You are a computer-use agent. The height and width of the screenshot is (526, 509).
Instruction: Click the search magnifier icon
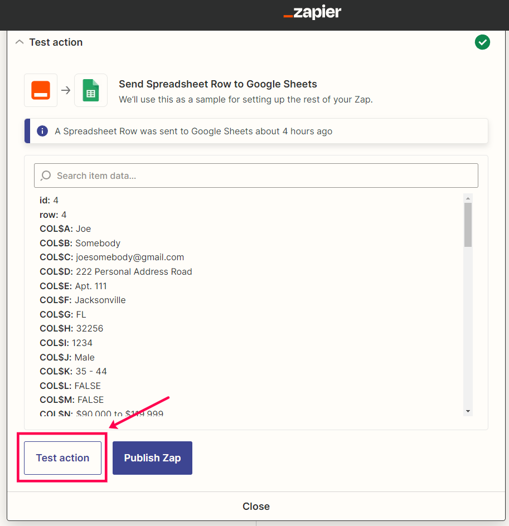pos(46,176)
